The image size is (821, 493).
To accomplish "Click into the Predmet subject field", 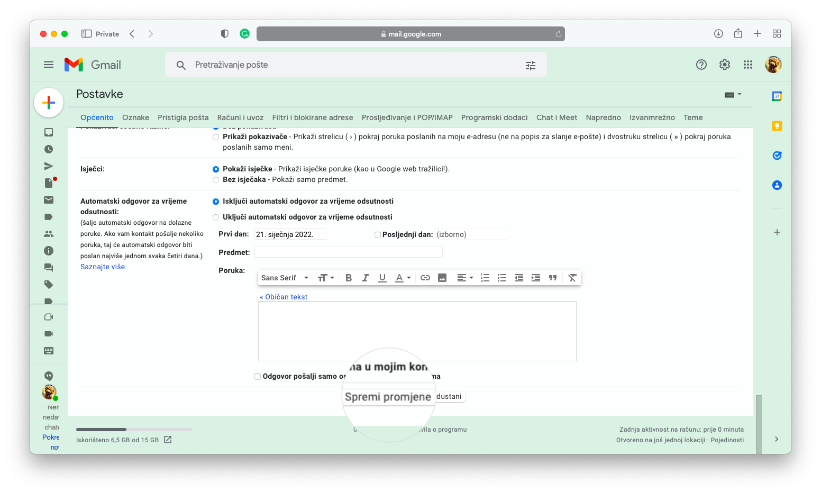I will click(348, 252).
